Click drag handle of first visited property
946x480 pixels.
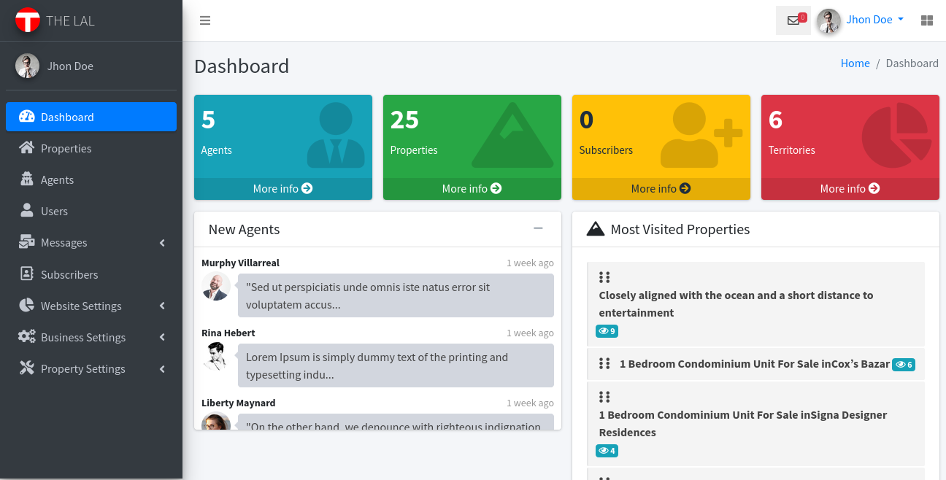point(604,277)
